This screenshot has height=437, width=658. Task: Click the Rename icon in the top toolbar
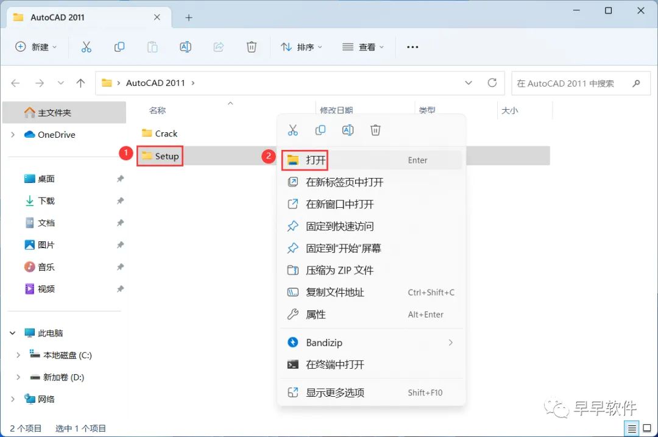point(185,47)
